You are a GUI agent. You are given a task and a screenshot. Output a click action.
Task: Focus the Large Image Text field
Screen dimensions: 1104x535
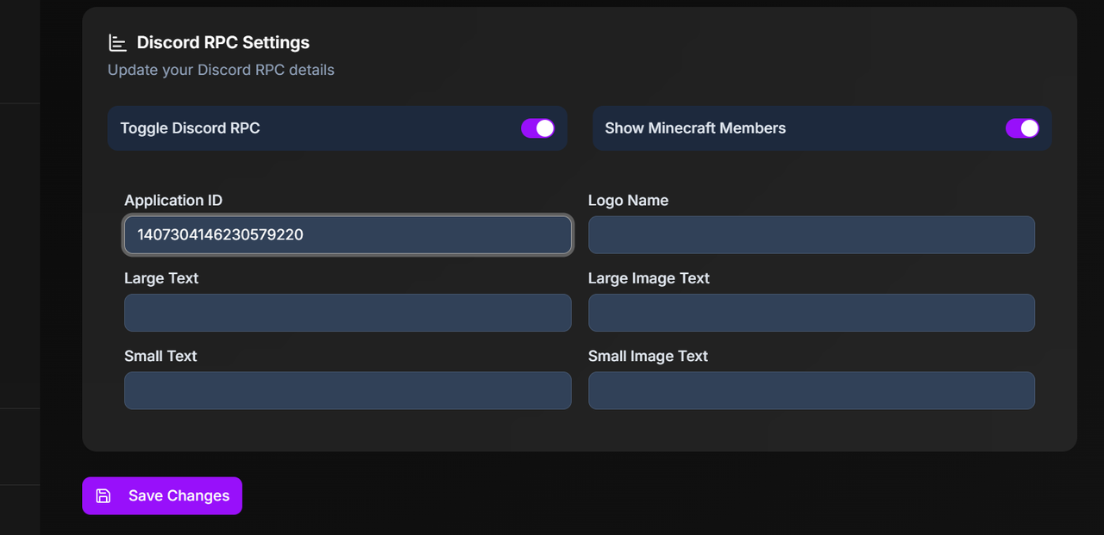pos(811,313)
